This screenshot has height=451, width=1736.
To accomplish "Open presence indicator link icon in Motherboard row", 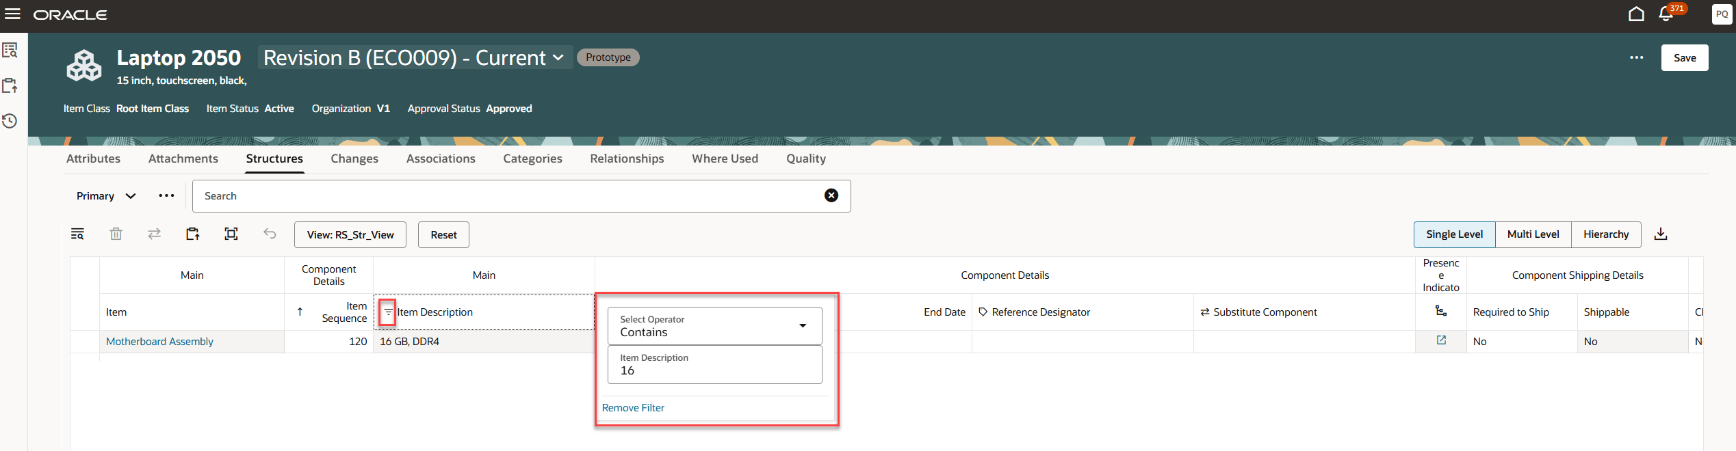I will coord(1441,340).
